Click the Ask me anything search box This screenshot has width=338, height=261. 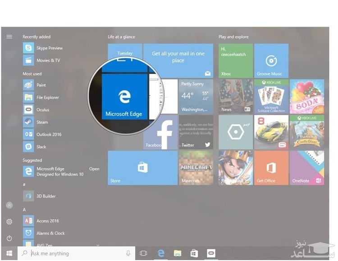pos(72,253)
